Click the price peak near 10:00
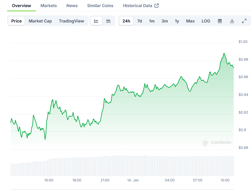The image size is (251, 190). click(x=224, y=54)
